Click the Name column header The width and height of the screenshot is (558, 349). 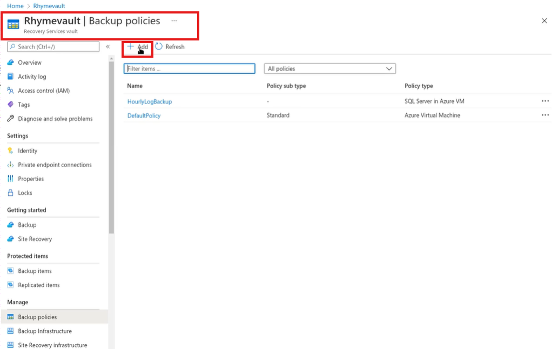(x=135, y=86)
